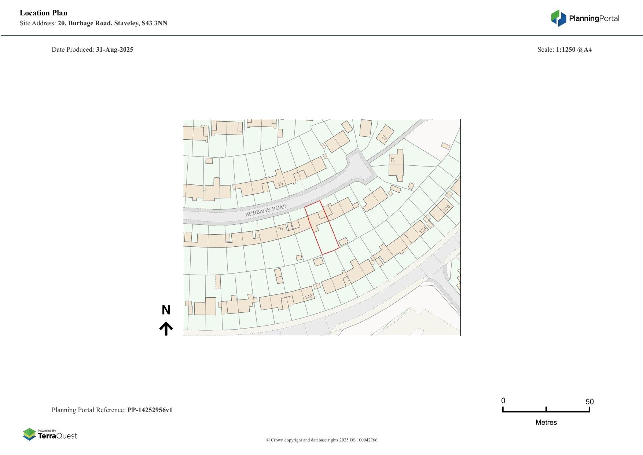Click the building labelled 13 on the map
The image size is (643, 455).
280,184
